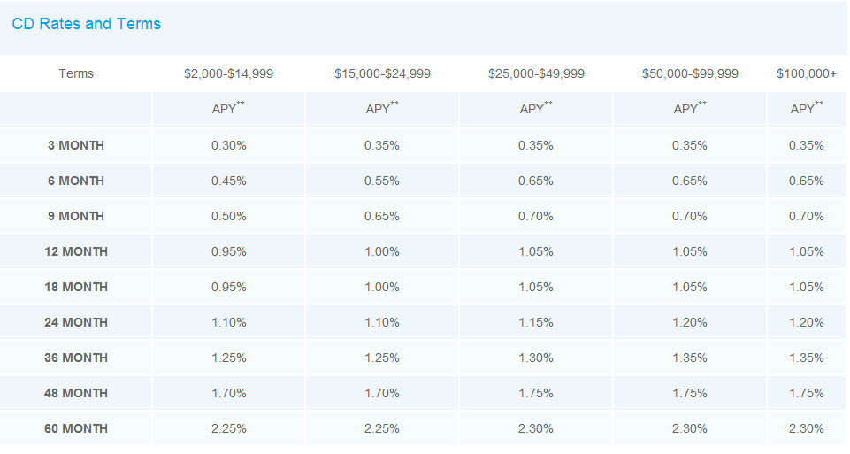Click the 36 MONTH row label
Image resolution: width=850 pixels, height=454 pixels.
76,358
